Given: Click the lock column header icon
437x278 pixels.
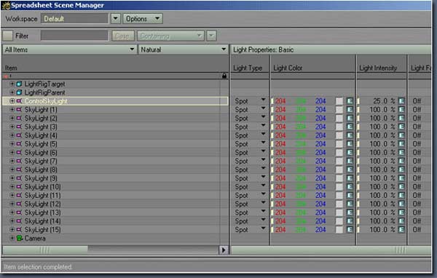Looking at the screenshot, I should [224, 76].
